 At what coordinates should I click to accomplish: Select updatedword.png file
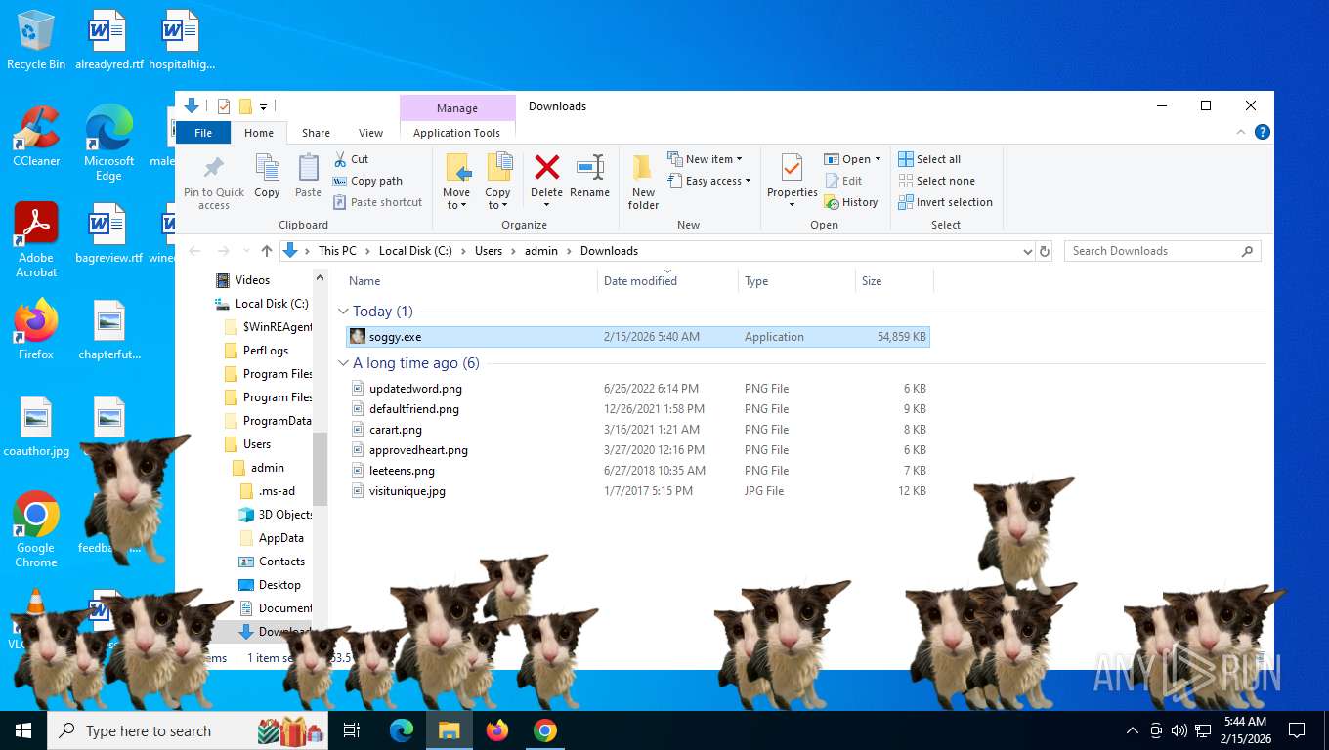point(638,389)
